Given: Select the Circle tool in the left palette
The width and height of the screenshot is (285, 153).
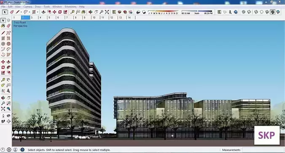Looking at the screenshot, I should click(x=3, y=44).
